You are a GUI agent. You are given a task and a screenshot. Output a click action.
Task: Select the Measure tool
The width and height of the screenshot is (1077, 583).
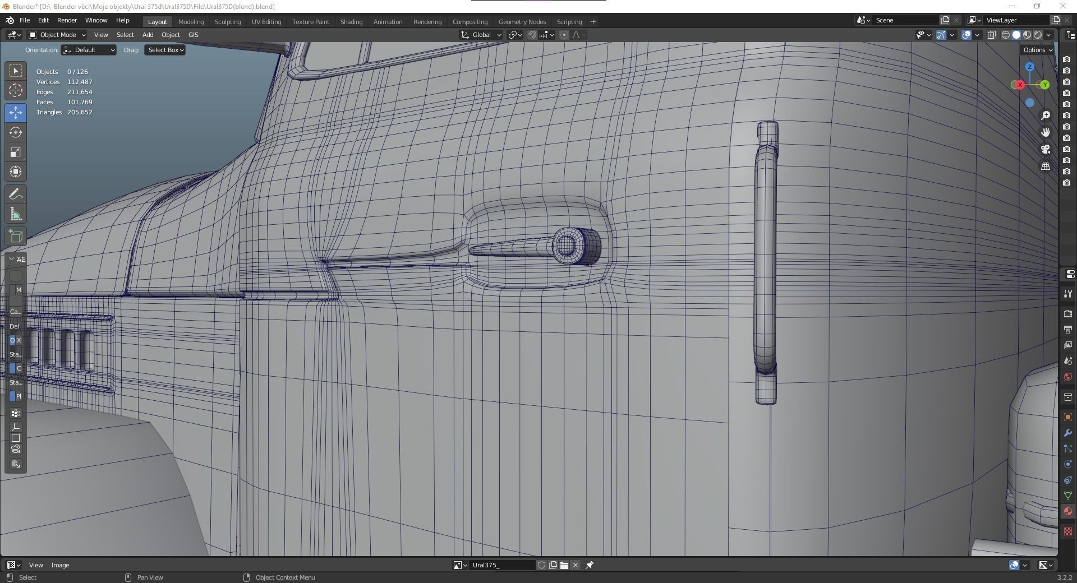(x=16, y=214)
